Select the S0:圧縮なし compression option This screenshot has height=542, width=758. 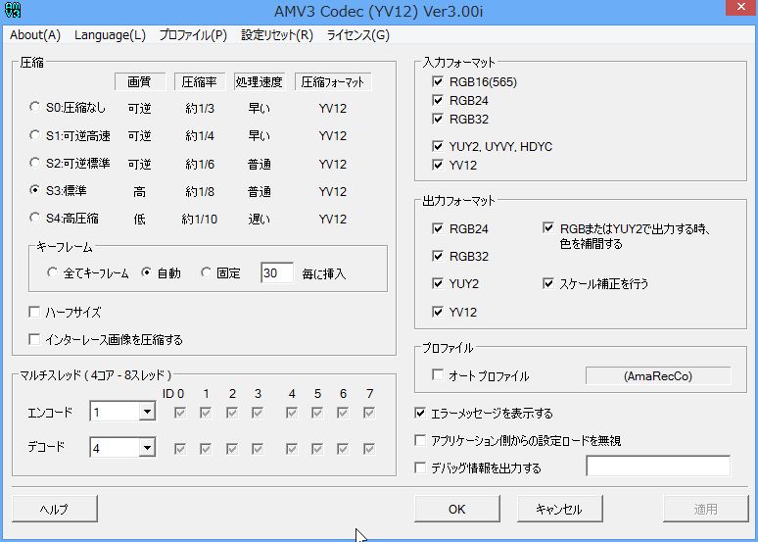pos(36,107)
